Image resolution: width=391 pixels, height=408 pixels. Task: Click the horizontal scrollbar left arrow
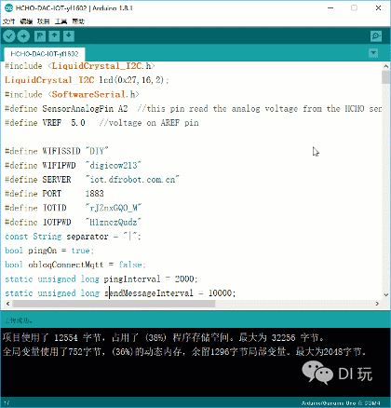(8, 304)
